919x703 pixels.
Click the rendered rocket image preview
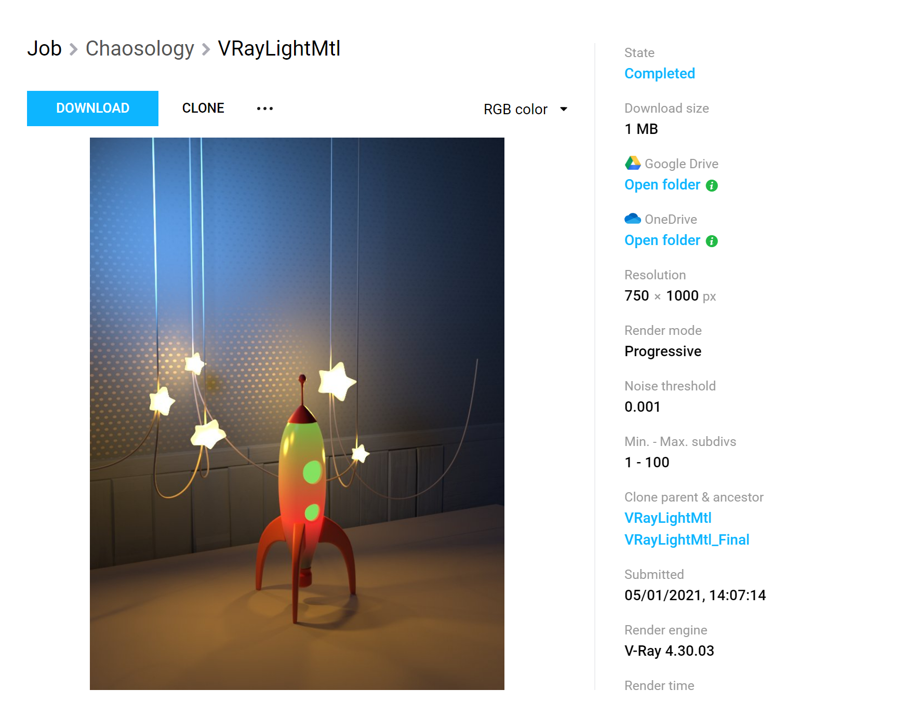tap(297, 414)
